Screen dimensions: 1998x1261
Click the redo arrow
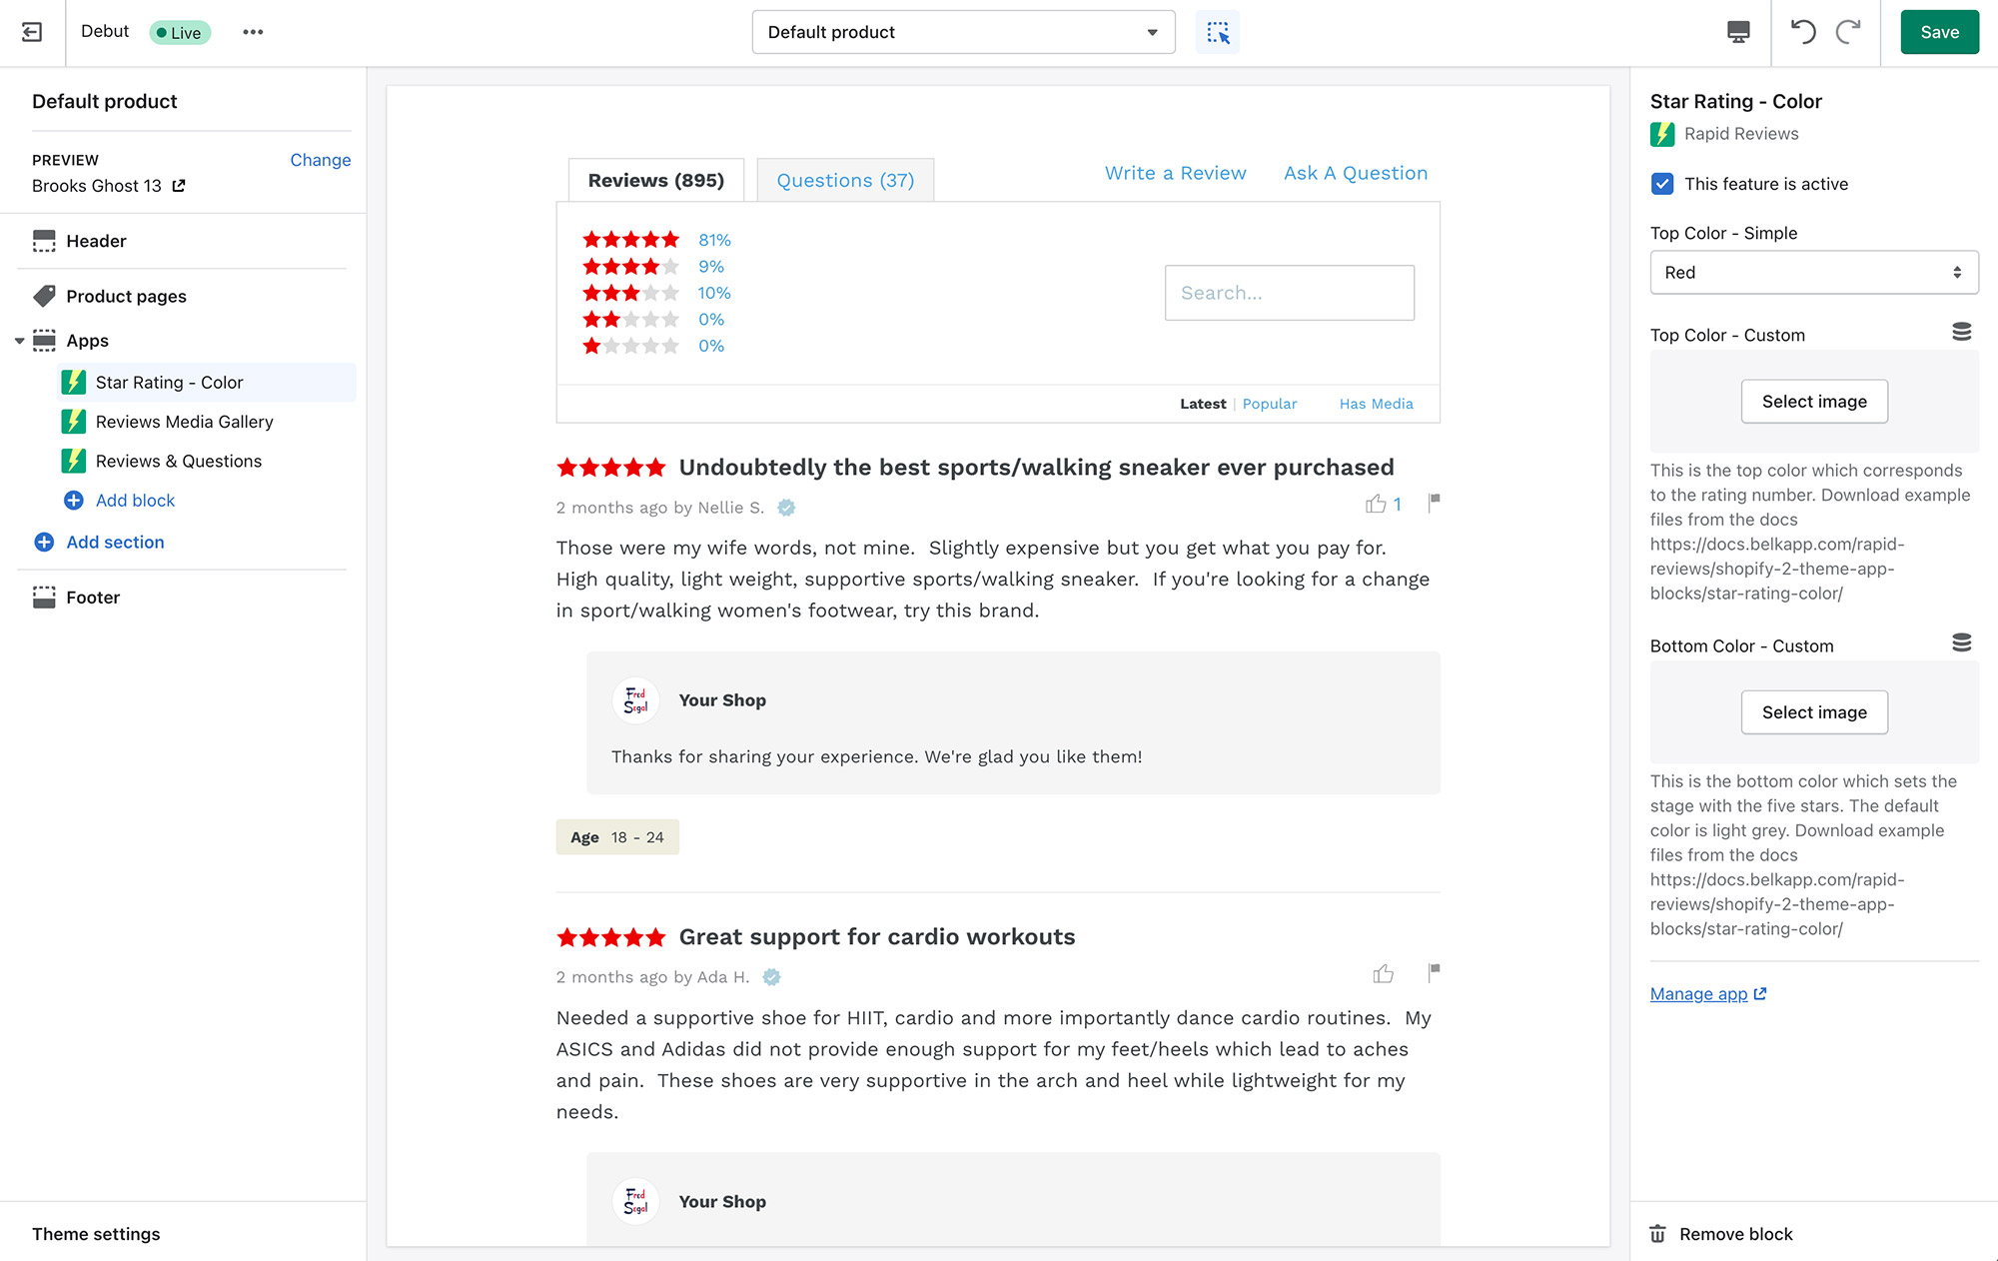(1848, 32)
